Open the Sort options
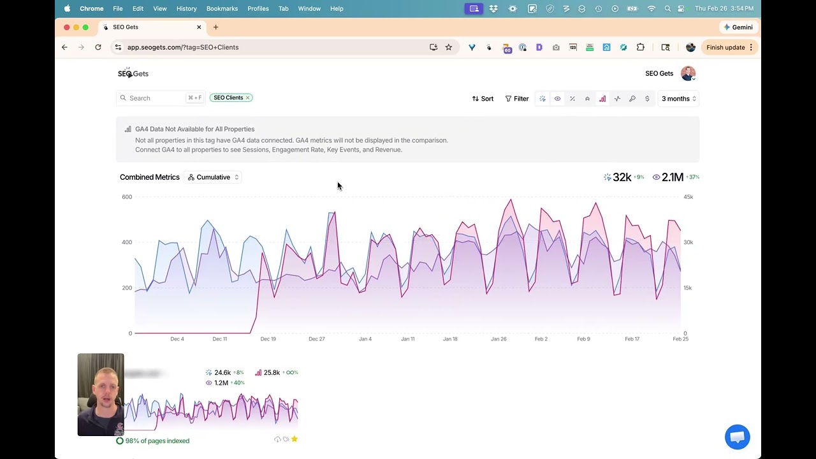The image size is (816, 459). click(x=483, y=99)
